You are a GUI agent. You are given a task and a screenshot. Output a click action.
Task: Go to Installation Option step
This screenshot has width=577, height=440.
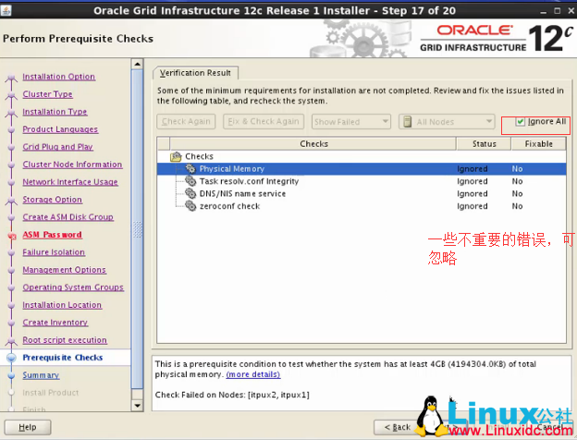pyautogui.click(x=59, y=77)
